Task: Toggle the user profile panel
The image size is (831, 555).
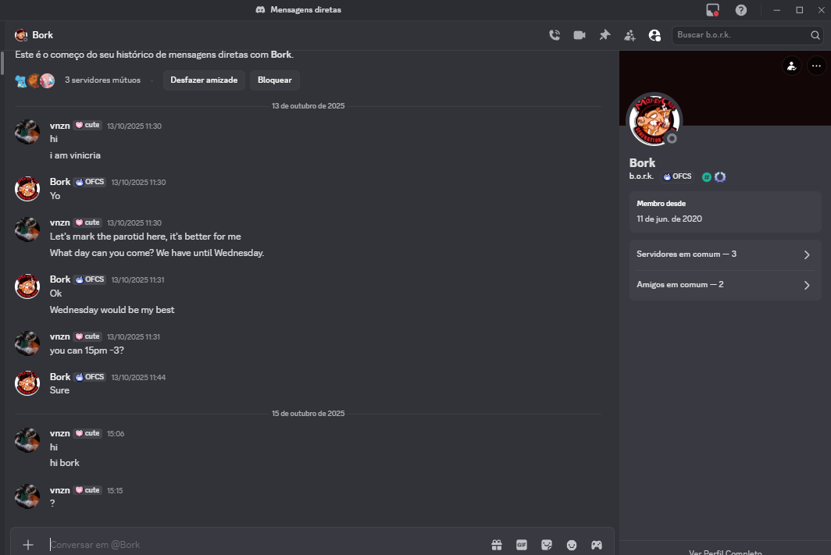Action: pyautogui.click(x=654, y=35)
